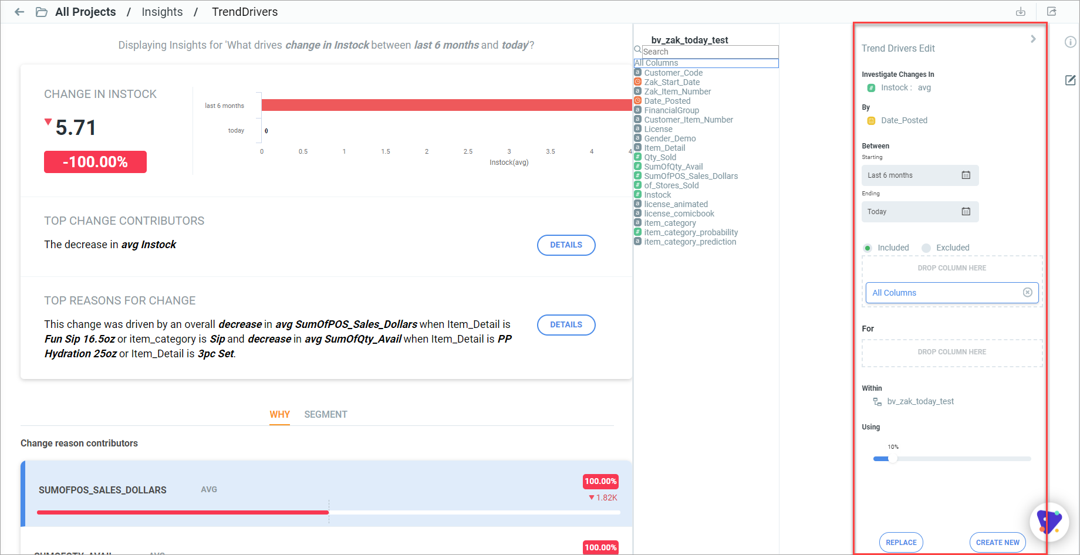Collapse the Trend Drivers Edit panel chevron
This screenshot has height=555, width=1080.
coord(1033,39)
